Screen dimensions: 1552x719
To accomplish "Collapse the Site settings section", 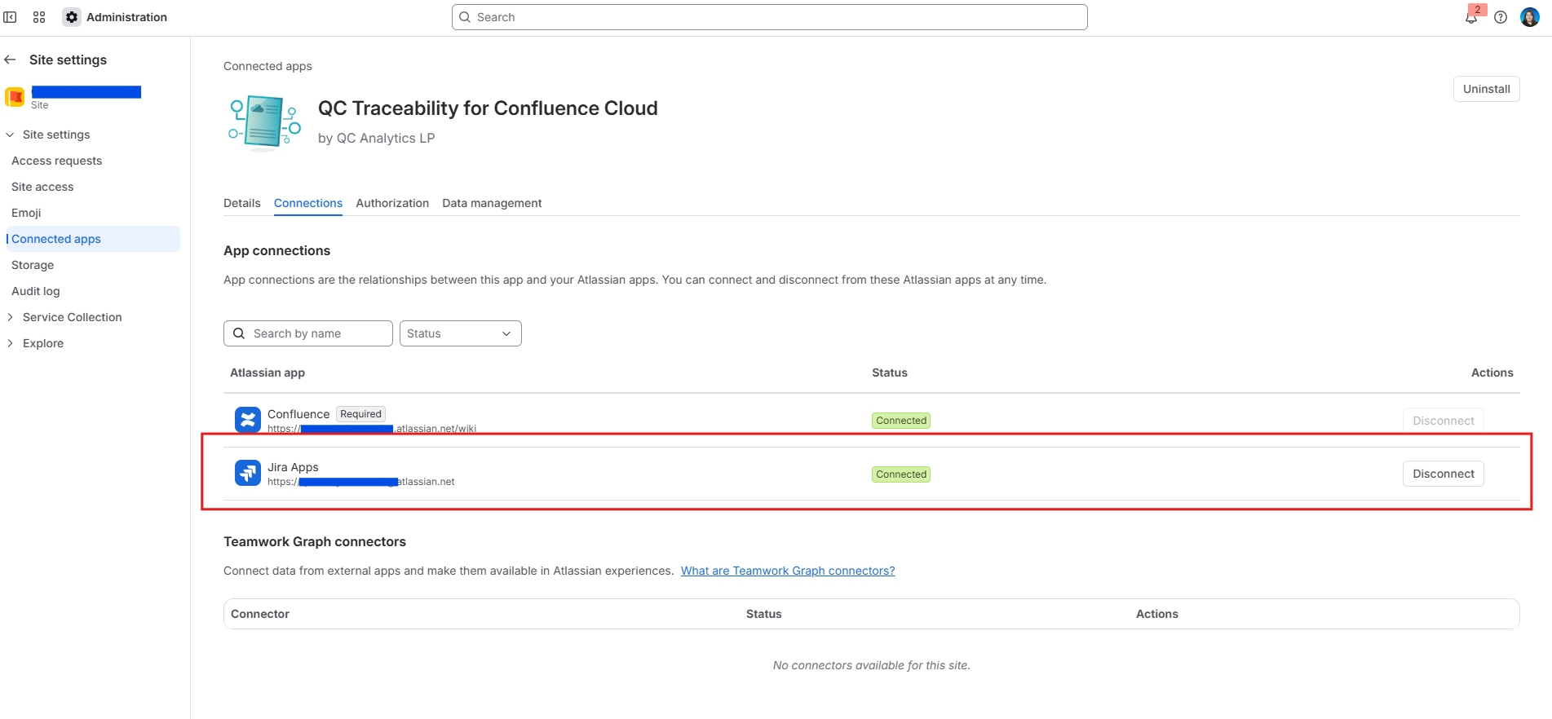I will 10,135.
